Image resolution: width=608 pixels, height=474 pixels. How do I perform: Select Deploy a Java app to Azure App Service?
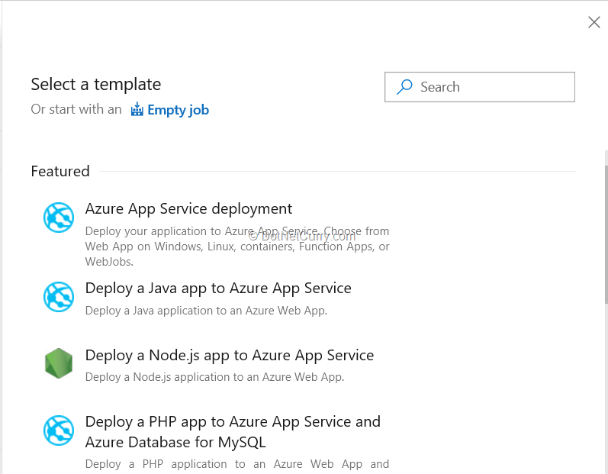click(x=218, y=289)
